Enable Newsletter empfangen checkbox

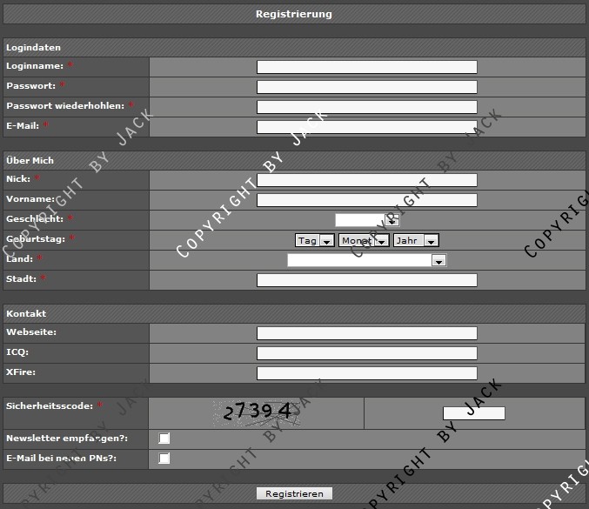(x=164, y=439)
